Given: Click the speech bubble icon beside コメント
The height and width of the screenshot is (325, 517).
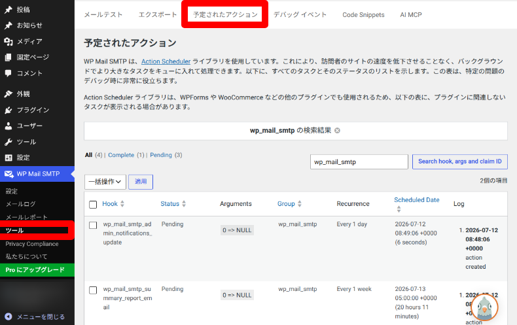Looking at the screenshot, I should [x=9, y=73].
